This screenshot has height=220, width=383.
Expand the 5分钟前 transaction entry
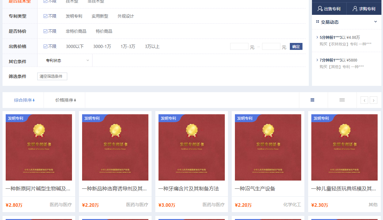(x=317, y=37)
